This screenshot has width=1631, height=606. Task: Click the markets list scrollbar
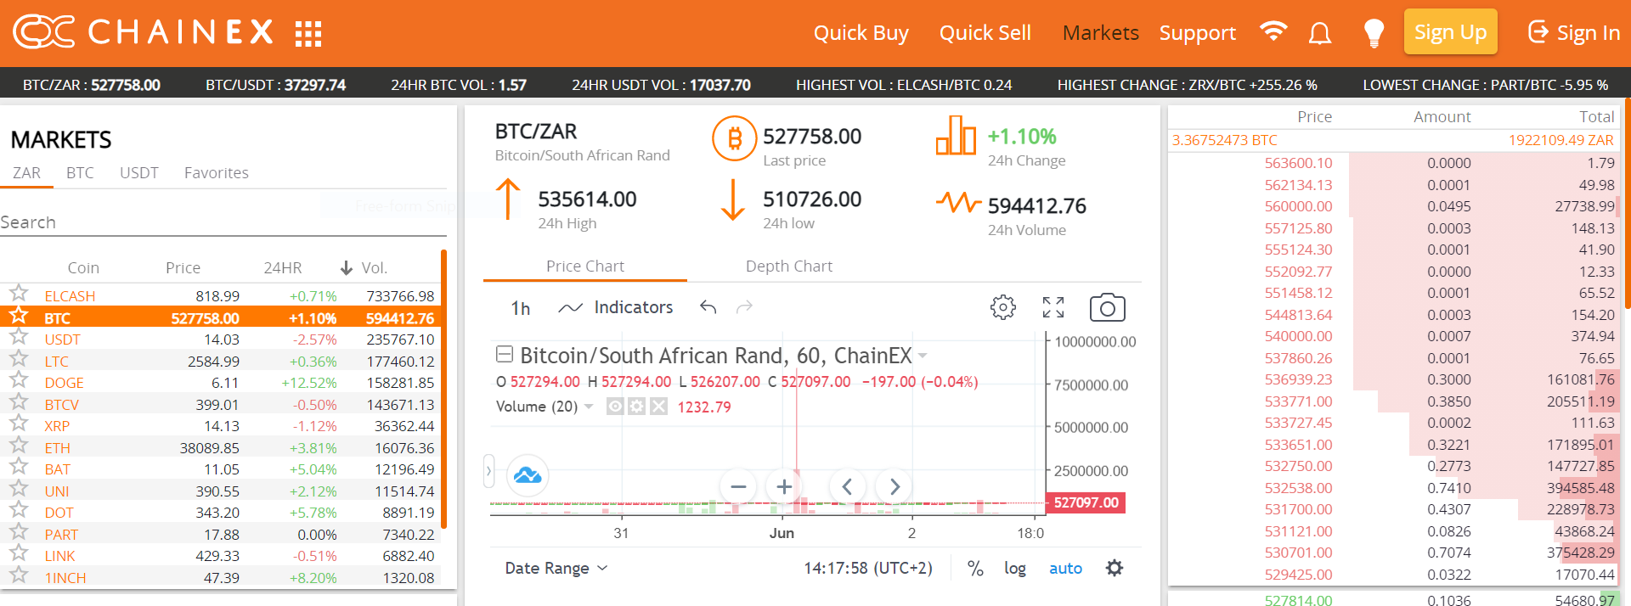443,390
